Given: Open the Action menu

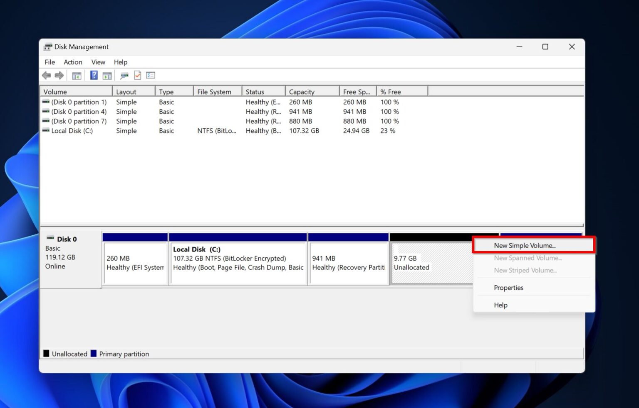Looking at the screenshot, I should [73, 62].
